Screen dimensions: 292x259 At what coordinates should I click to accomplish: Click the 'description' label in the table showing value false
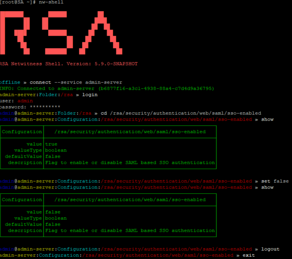tap(25, 231)
